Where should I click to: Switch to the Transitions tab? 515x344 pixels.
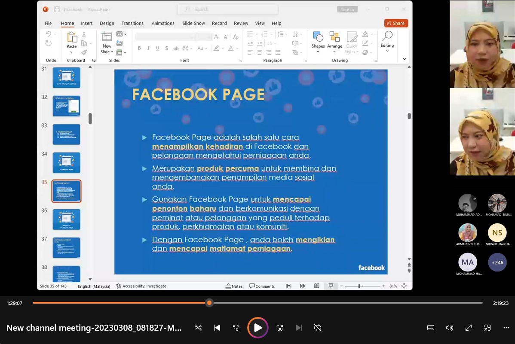tap(132, 23)
